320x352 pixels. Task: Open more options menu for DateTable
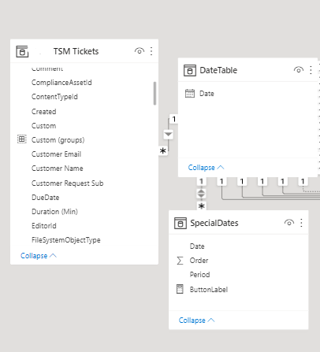point(311,70)
